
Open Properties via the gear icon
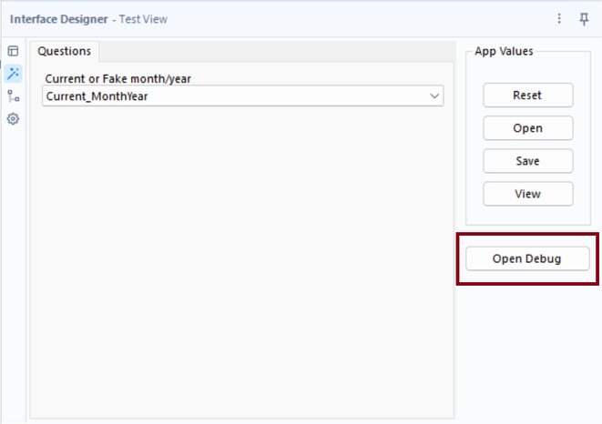(13, 118)
